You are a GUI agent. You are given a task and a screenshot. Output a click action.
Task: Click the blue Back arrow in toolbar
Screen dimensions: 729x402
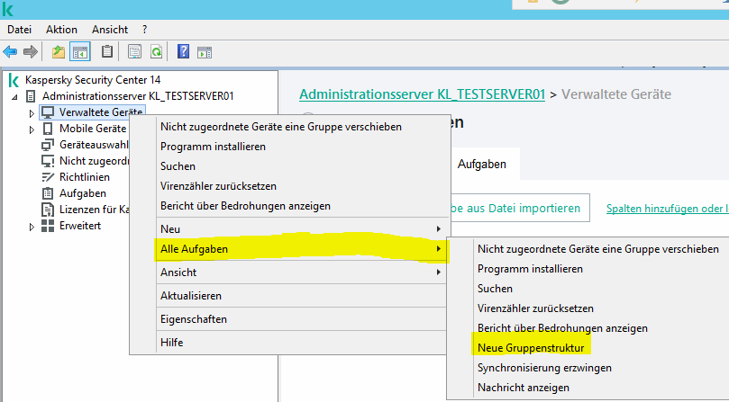click(10, 51)
